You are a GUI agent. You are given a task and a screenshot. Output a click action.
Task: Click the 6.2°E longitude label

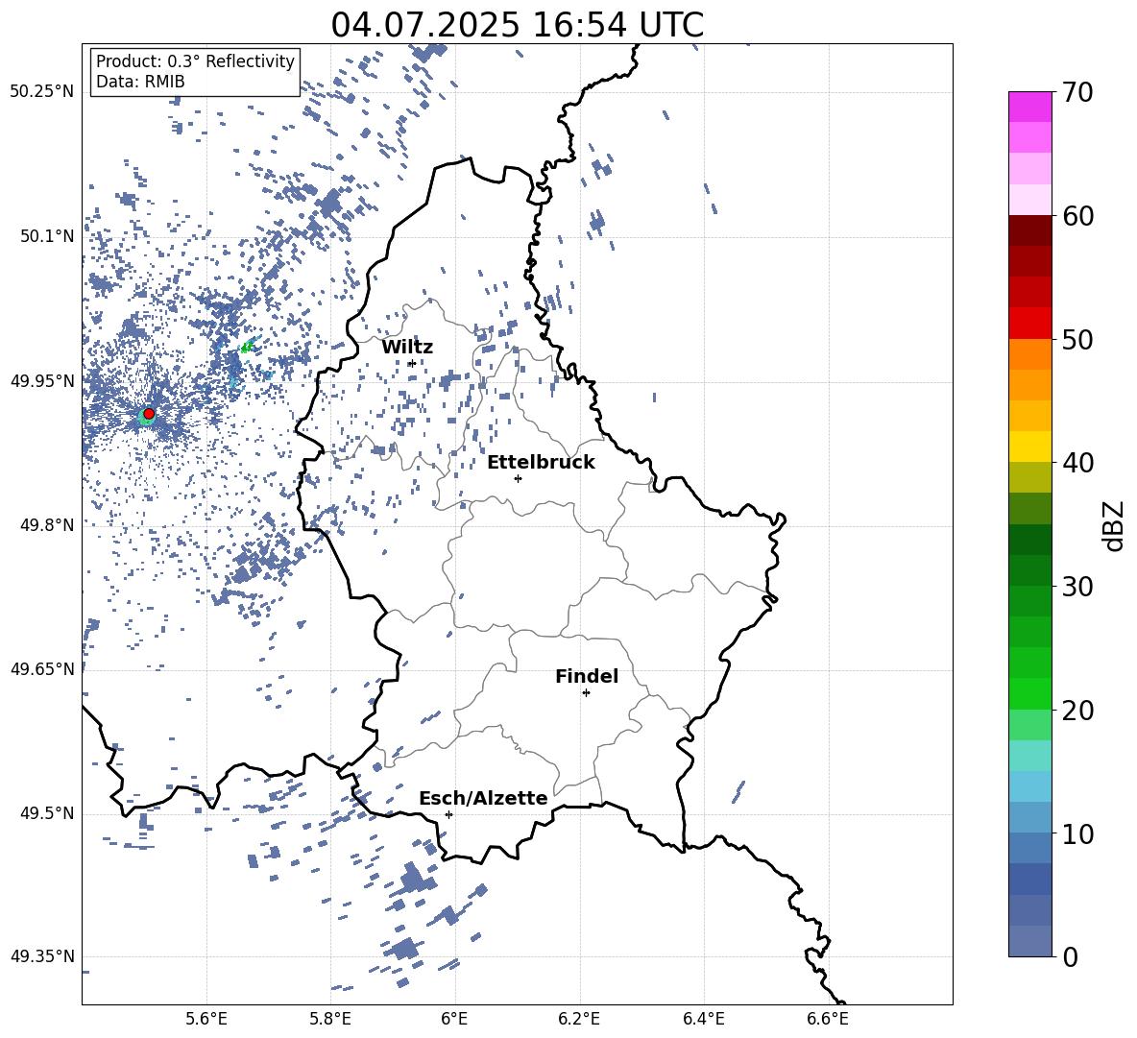(579, 1019)
